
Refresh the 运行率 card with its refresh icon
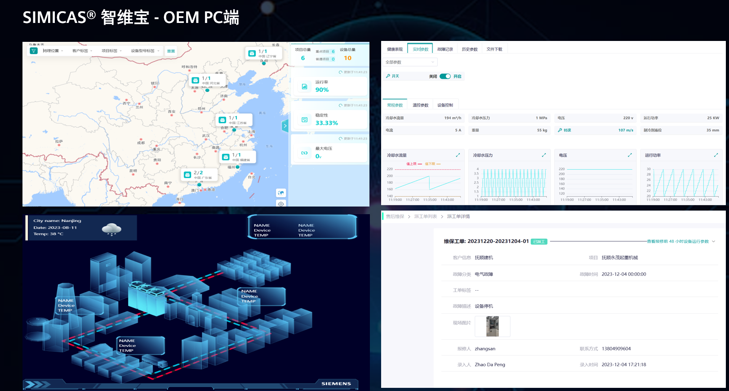tap(341, 72)
